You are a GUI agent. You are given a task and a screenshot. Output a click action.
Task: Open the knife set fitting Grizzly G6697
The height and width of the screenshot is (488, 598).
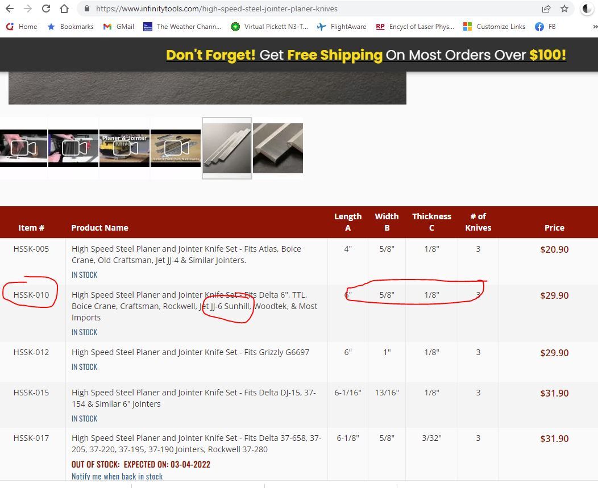click(190, 352)
